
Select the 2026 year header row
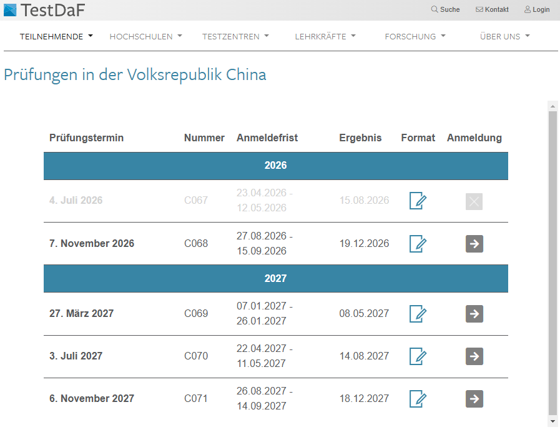276,166
